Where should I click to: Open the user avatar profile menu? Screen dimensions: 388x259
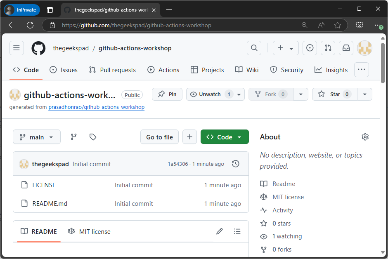(364, 48)
